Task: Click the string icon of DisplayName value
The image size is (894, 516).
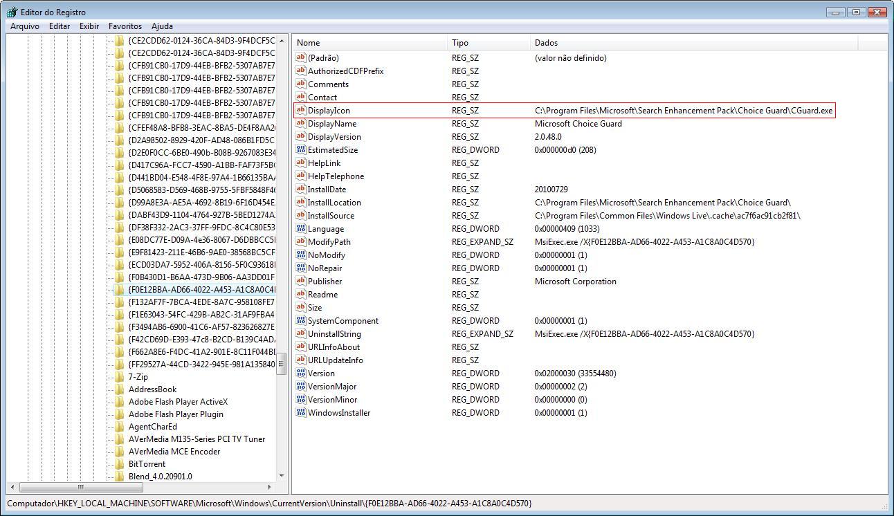Action: tap(300, 123)
